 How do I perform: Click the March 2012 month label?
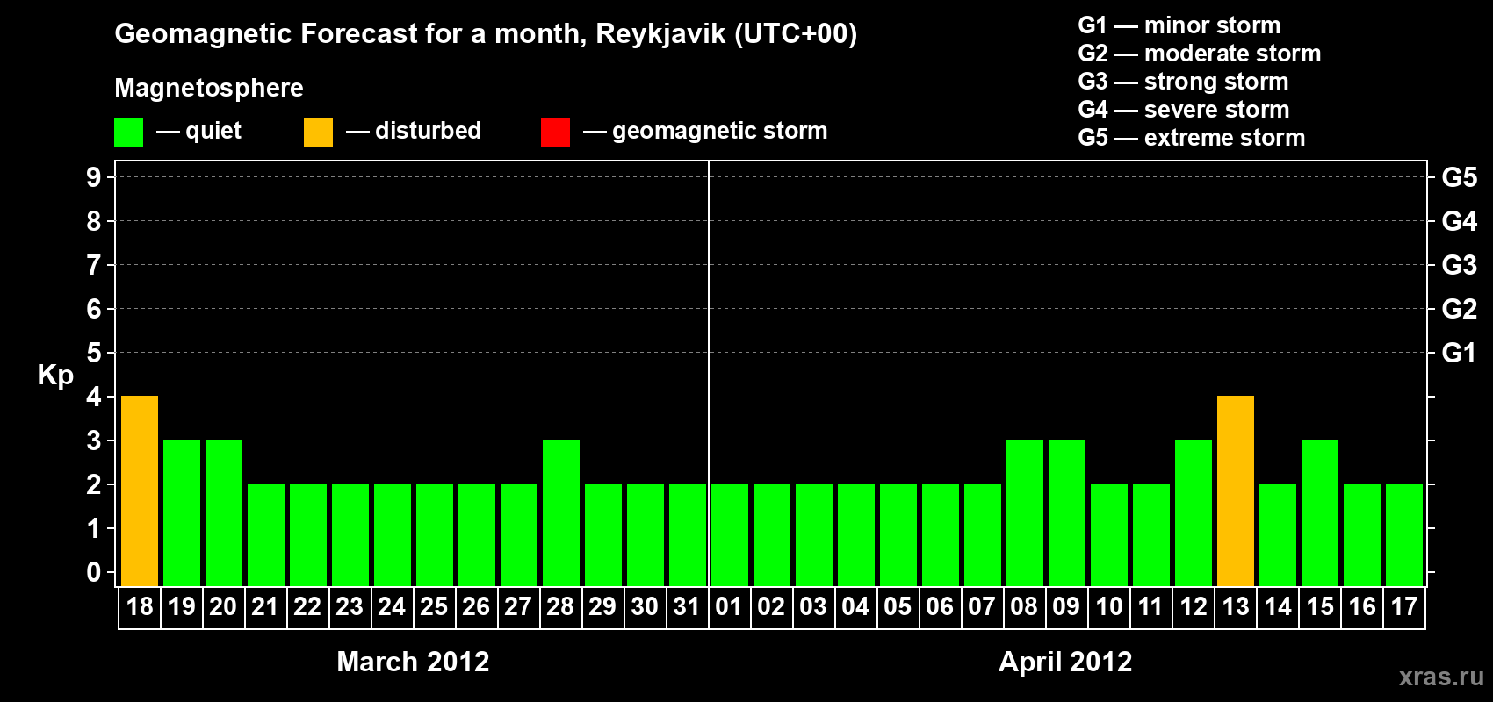click(x=413, y=662)
